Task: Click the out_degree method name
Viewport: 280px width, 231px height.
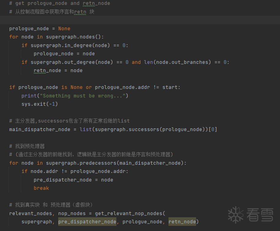Action: (81, 62)
